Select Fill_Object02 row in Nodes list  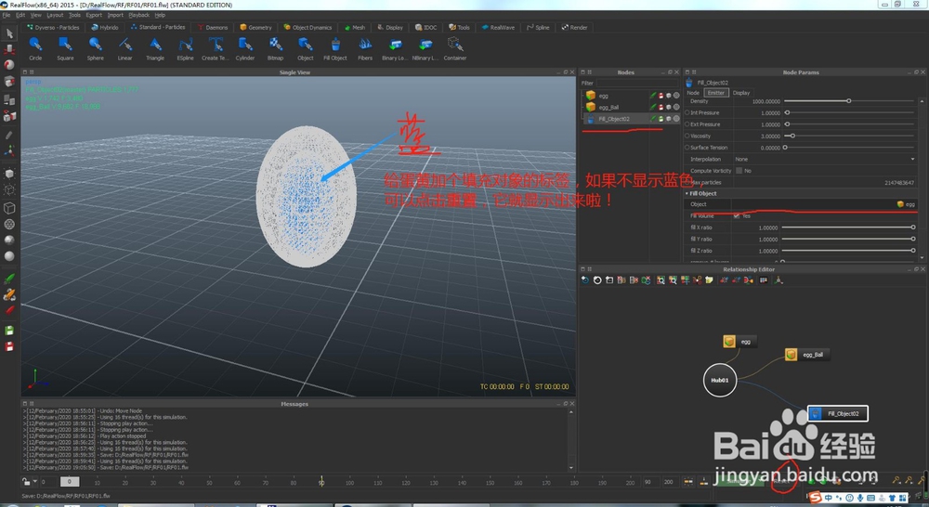(x=631, y=119)
